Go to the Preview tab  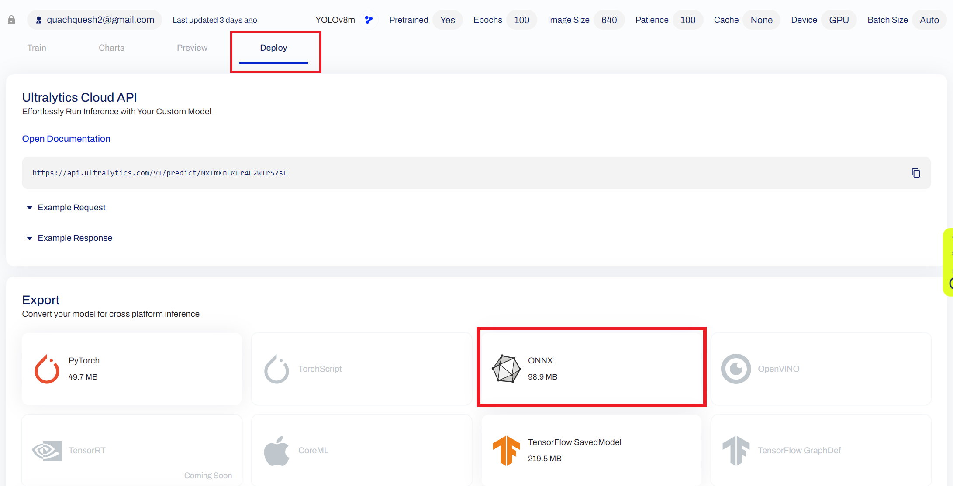coord(192,48)
